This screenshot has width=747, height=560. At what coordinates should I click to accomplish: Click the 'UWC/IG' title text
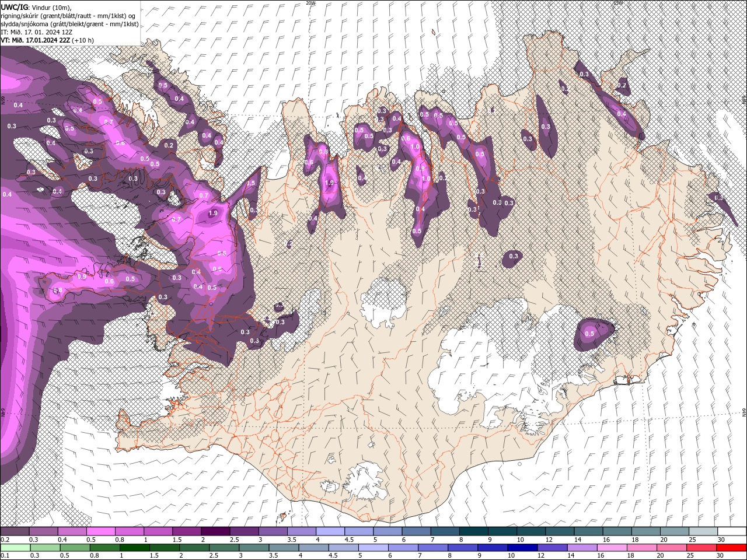click(x=14, y=6)
